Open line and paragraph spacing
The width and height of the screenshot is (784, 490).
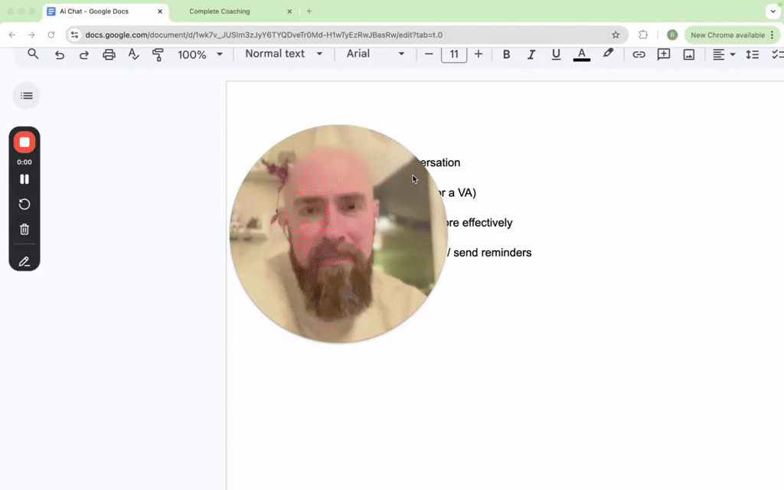pos(752,54)
